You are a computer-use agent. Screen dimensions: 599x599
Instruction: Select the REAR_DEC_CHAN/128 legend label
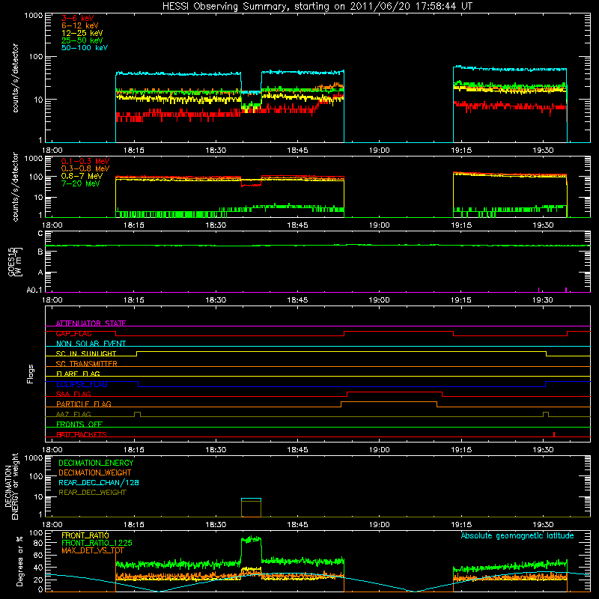[x=99, y=483]
